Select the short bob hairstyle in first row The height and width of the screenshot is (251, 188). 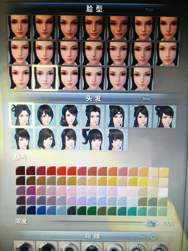tap(45, 115)
